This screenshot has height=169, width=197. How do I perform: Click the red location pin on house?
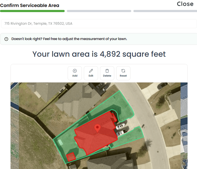98,128
